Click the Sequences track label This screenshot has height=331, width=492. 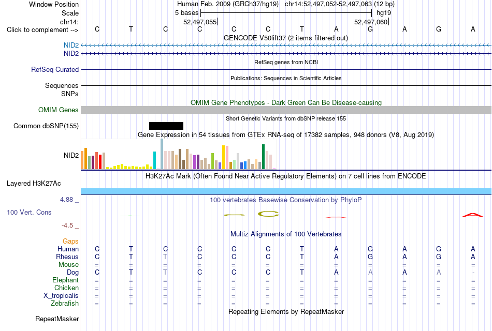62,85
